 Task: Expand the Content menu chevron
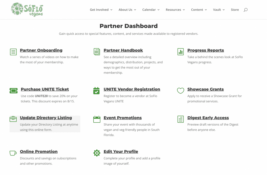coord(206,10)
